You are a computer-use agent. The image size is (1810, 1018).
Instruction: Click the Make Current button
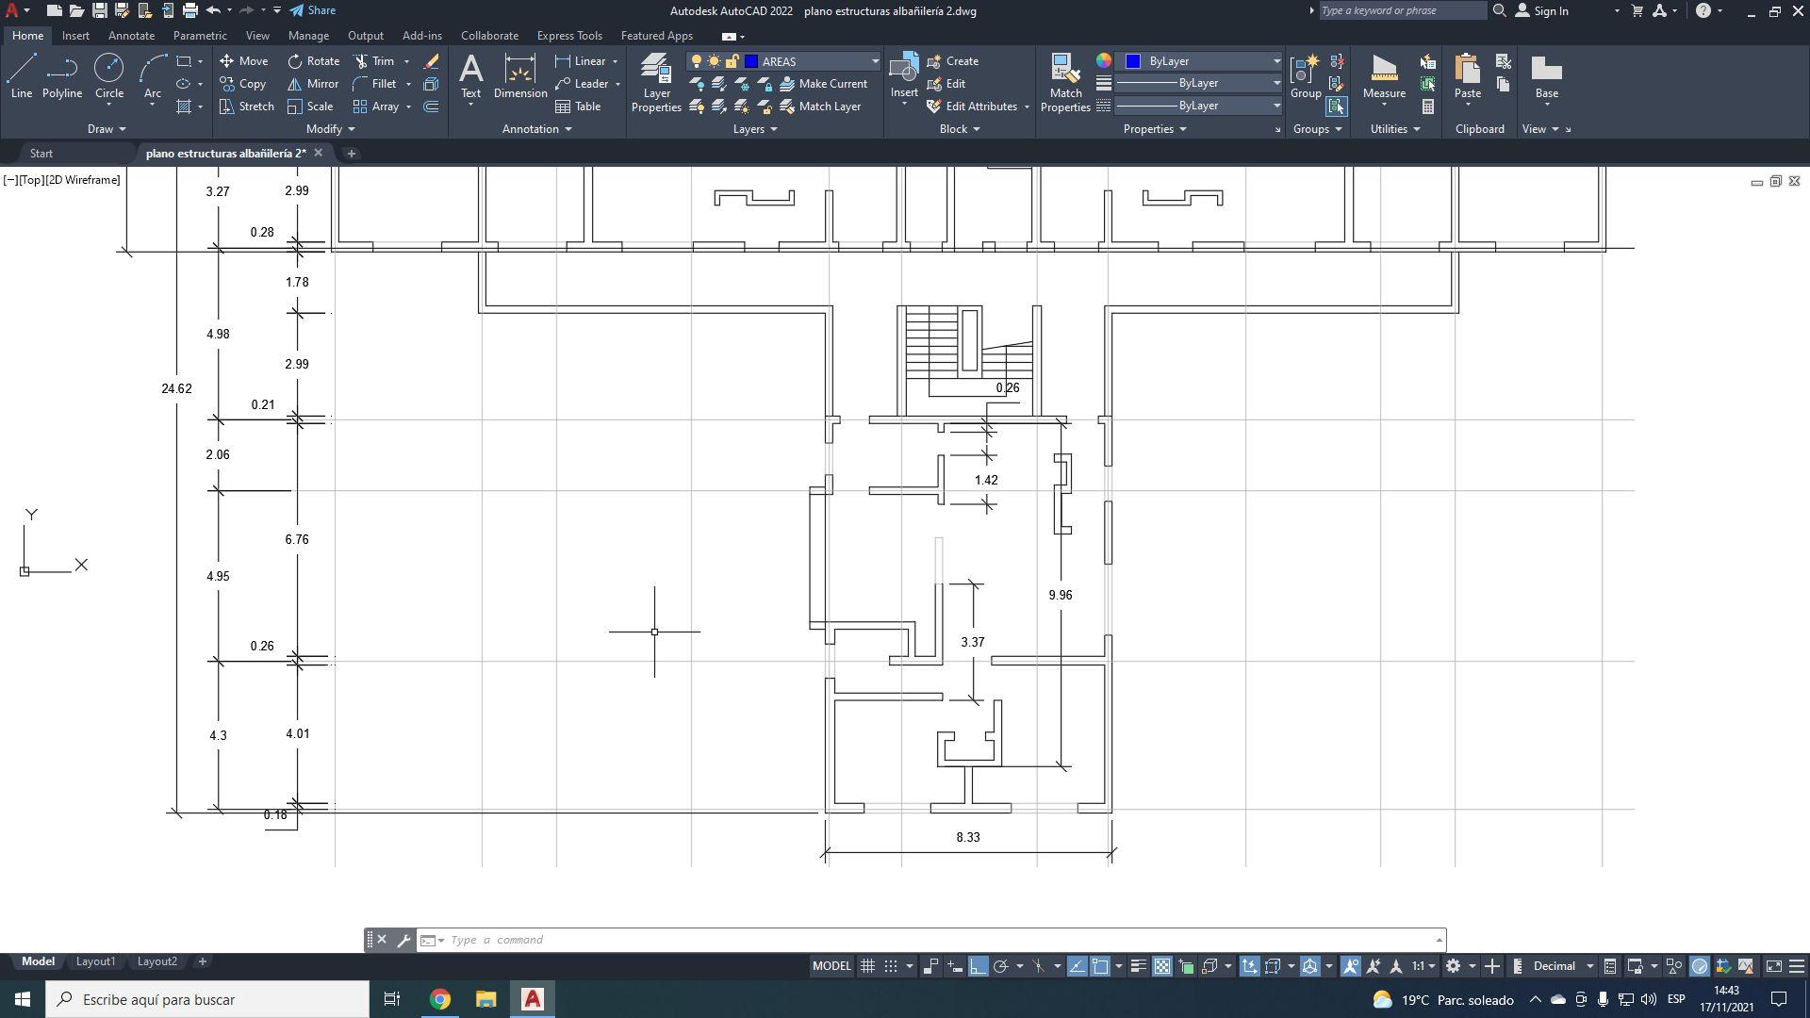click(823, 84)
